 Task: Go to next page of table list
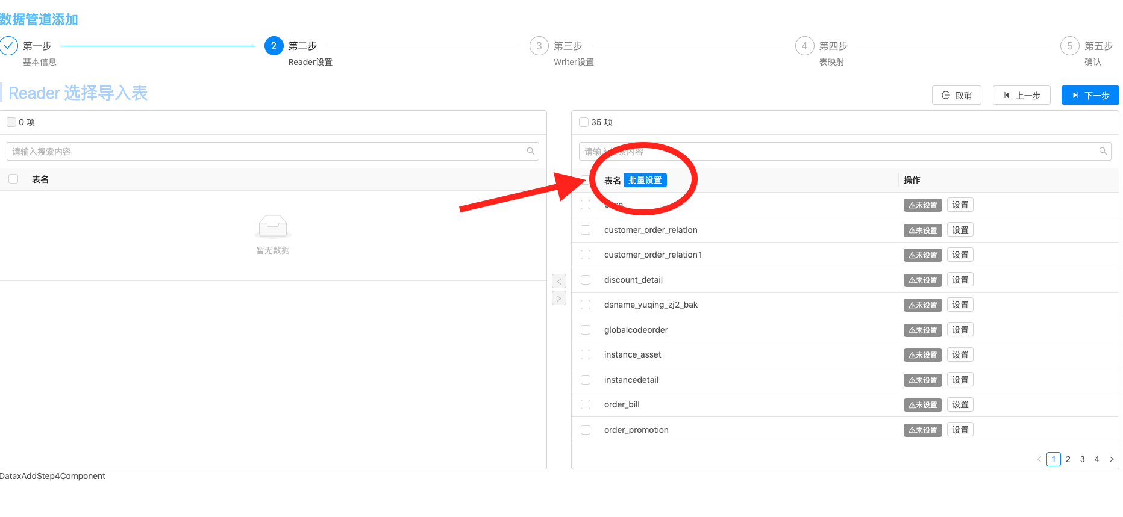pos(1112,459)
